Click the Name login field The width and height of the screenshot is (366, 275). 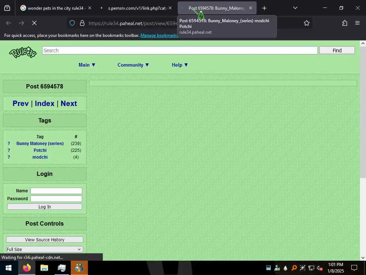click(x=56, y=191)
